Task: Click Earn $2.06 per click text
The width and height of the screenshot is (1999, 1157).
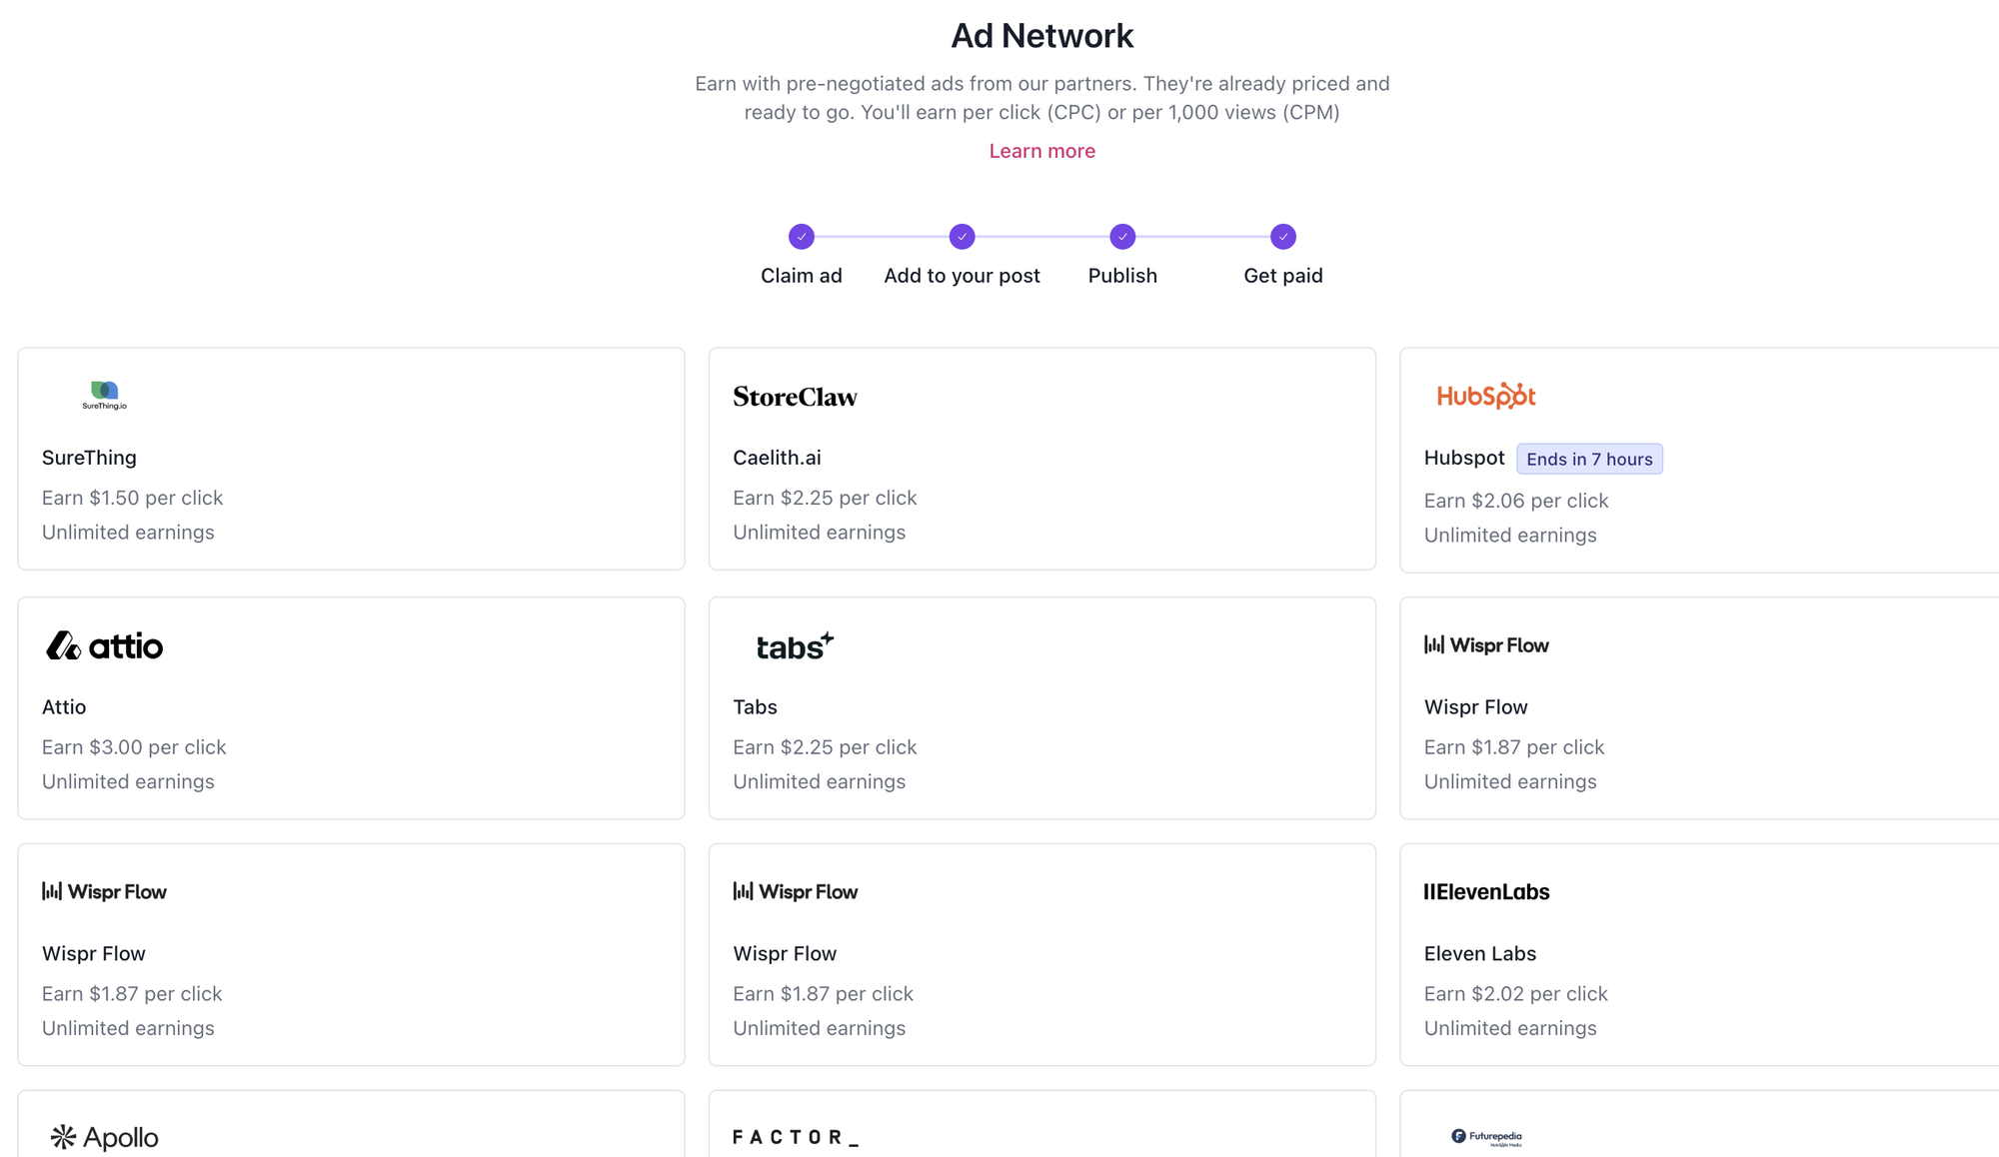Action: (1516, 501)
